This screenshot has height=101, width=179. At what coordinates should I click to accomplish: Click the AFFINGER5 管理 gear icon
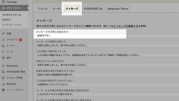click(x=3, y=72)
